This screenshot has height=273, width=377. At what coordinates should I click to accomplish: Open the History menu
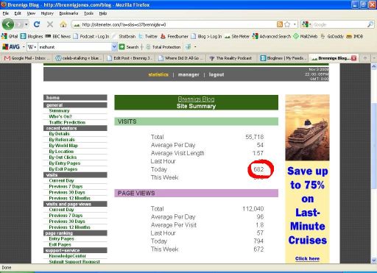pos(47,13)
